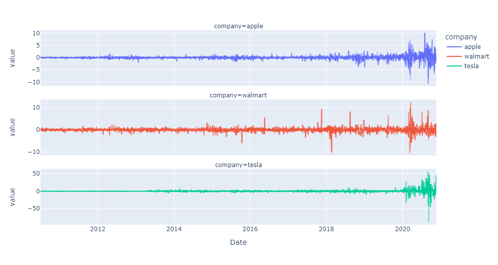Viewport: 498px width, 265px height.
Task: Click the −50 tick on tesla y-axis
Action: tap(33, 208)
